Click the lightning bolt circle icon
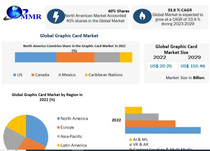Viewport: 210px width, 151px height. 56,16
